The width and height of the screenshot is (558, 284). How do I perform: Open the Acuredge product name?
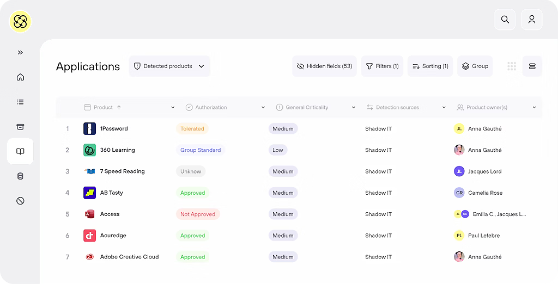click(113, 235)
